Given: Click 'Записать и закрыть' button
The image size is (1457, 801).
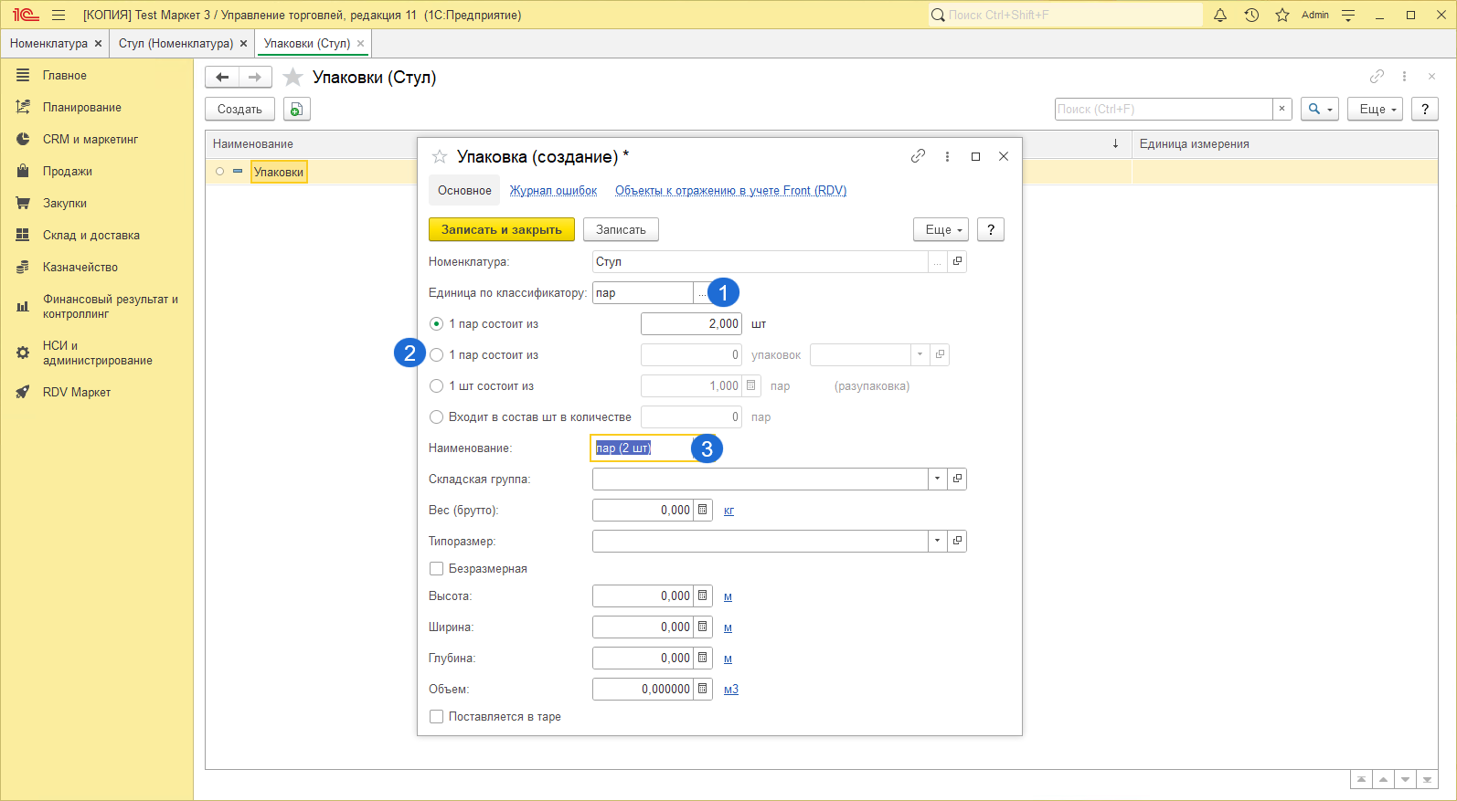Looking at the screenshot, I should [501, 230].
